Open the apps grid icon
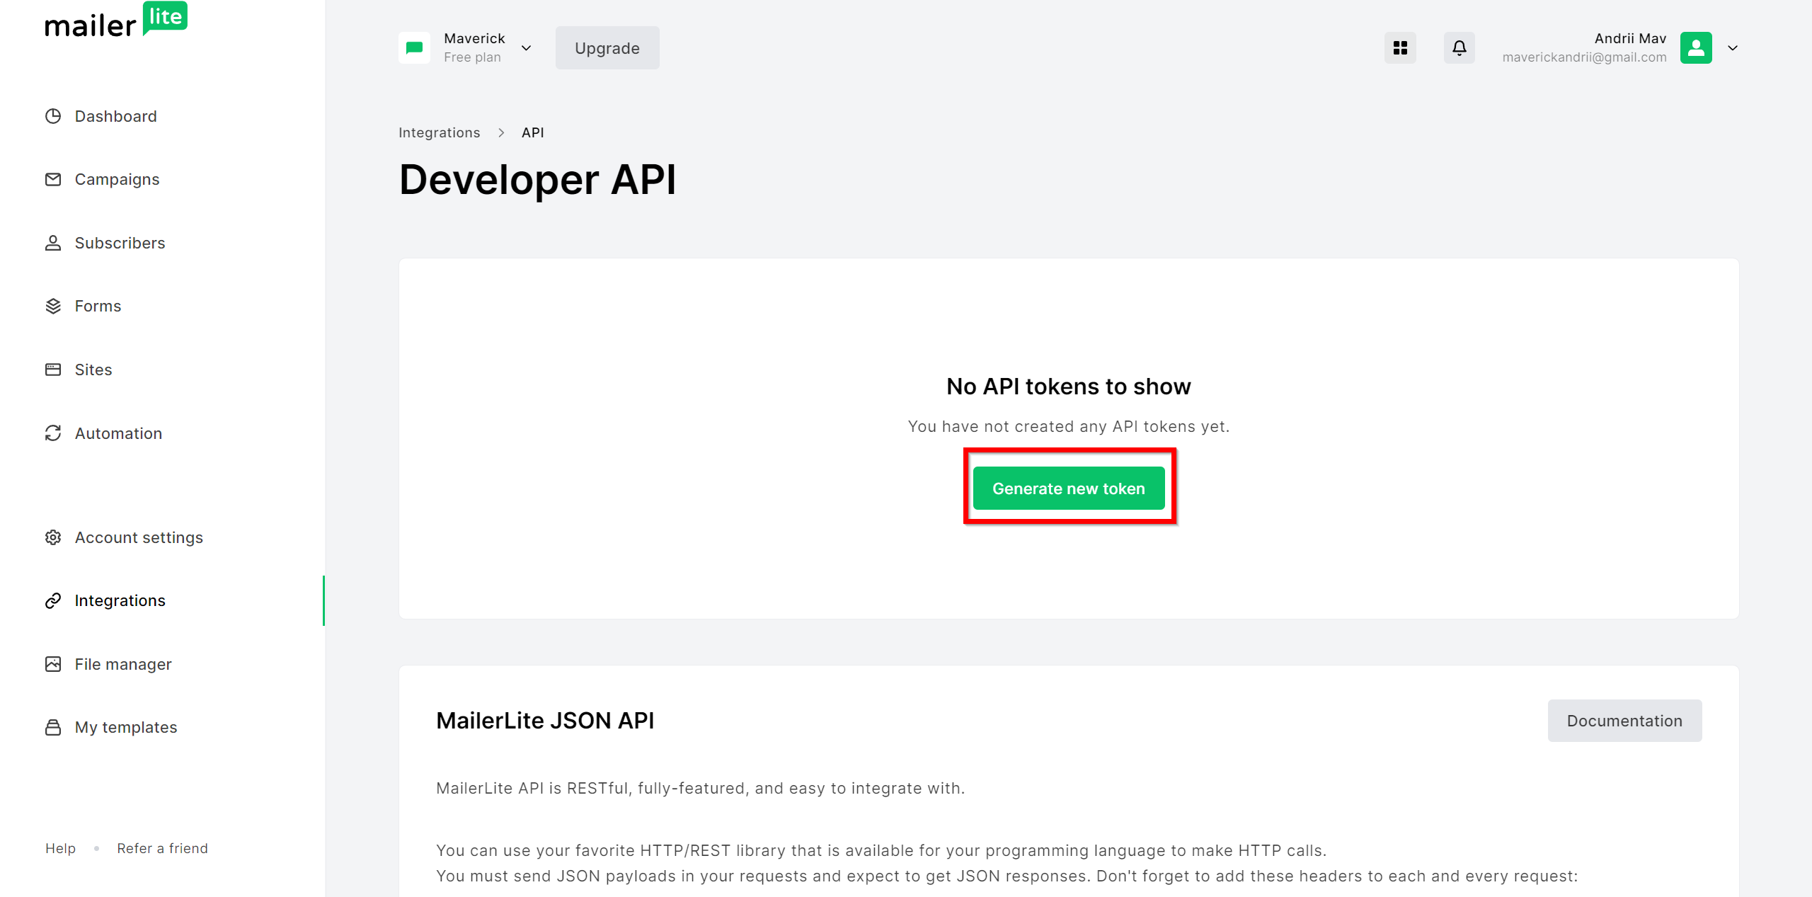The height and width of the screenshot is (897, 1812). tap(1400, 47)
